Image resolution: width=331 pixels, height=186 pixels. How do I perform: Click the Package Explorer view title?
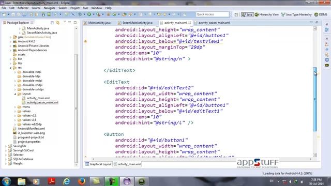point(18,23)
